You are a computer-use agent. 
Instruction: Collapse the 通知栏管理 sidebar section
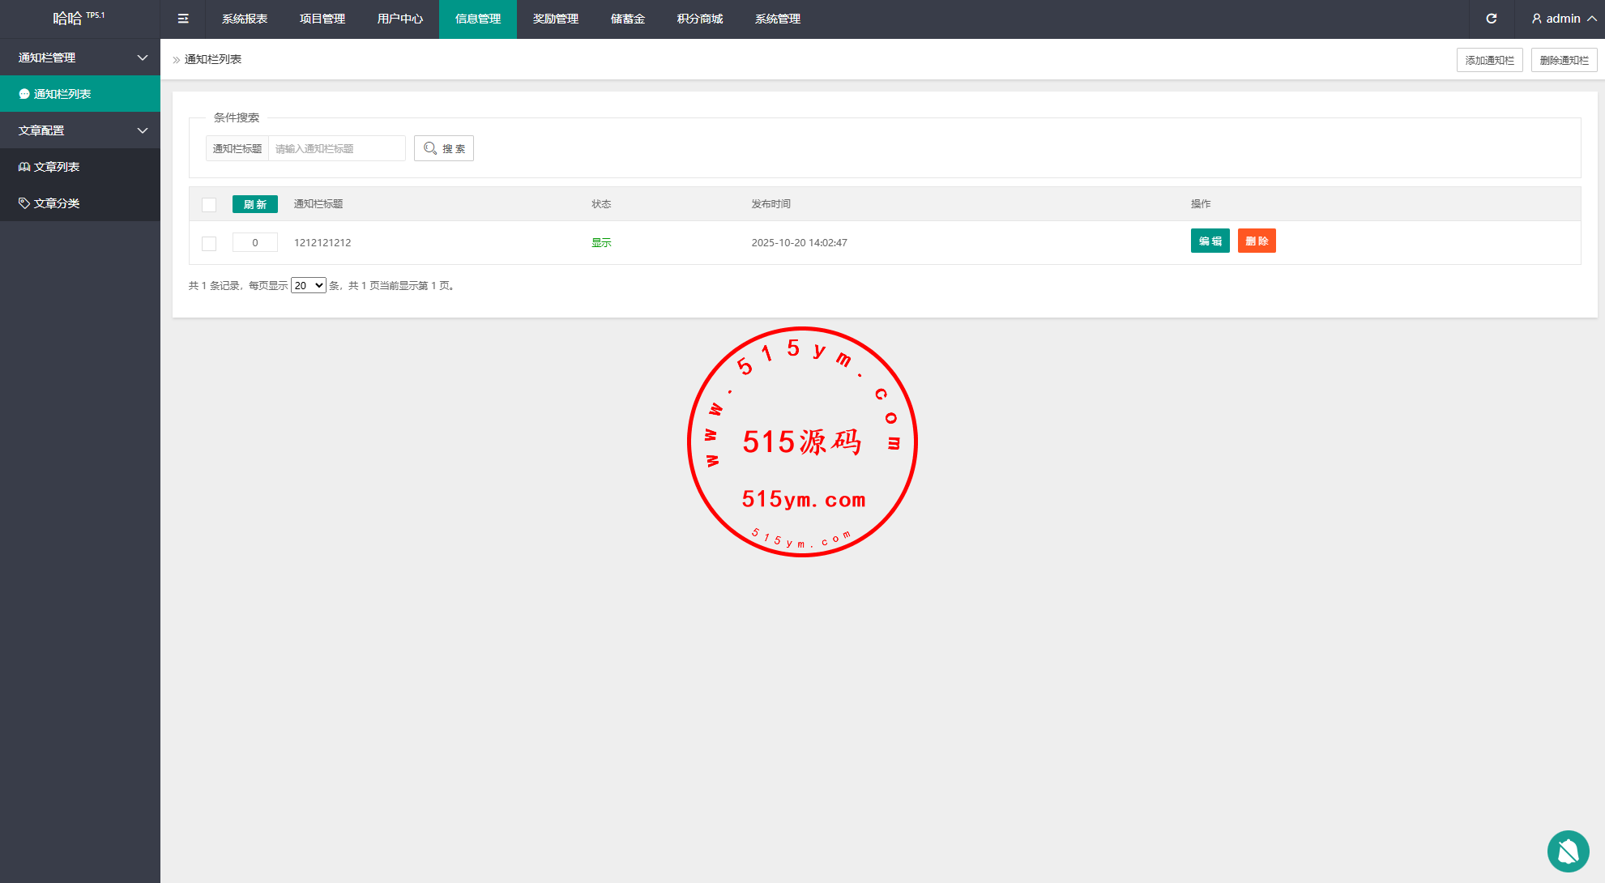143,58
